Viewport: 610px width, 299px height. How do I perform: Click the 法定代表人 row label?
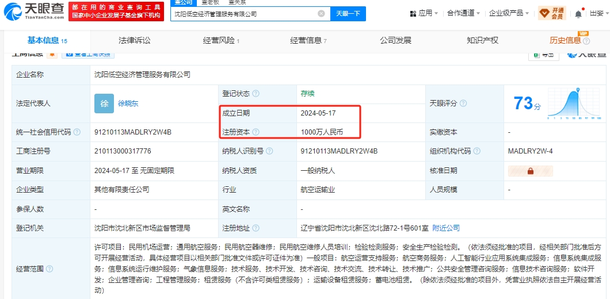click(33, 104)
